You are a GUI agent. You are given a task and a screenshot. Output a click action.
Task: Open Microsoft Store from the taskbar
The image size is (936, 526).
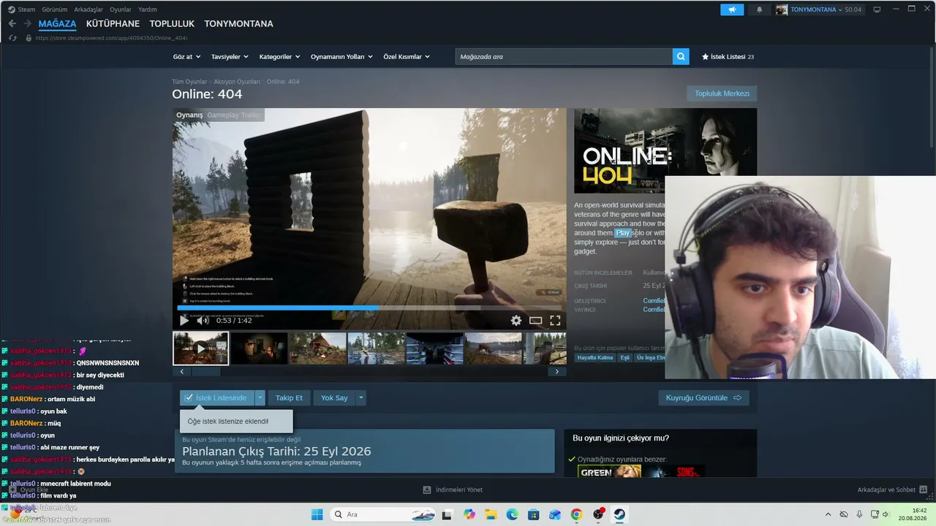tap(534, 514)
